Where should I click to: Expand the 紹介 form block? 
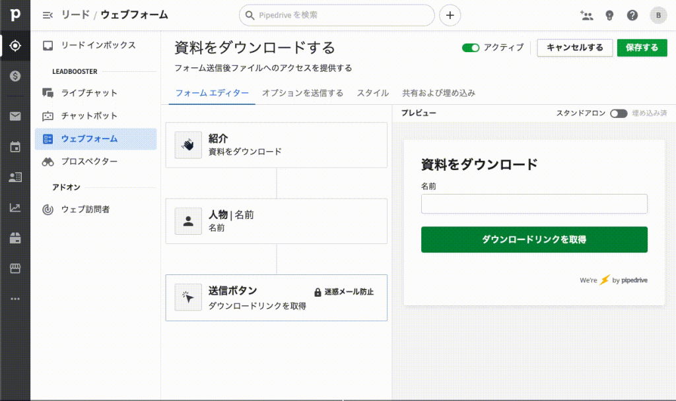point(276,145)
